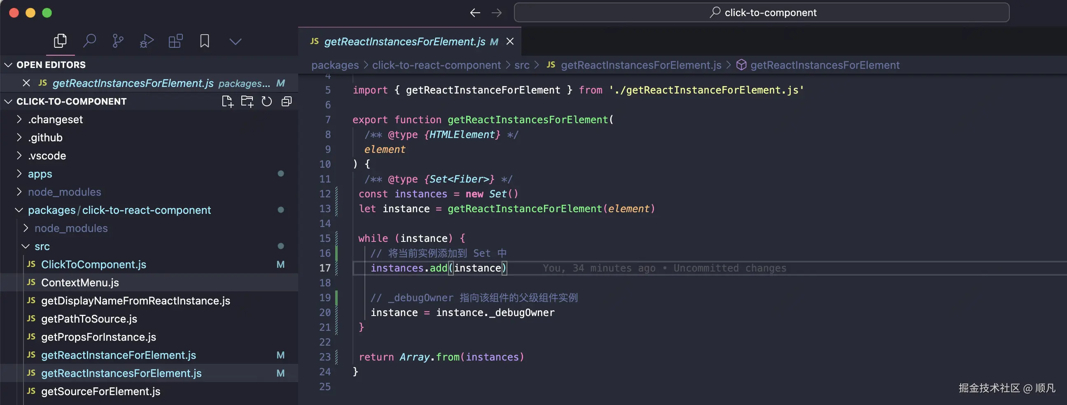Image resolution: width=1067 pixels, height=405 pixels.
Task: Open the Extensions view icon
Action: coord(175,41)
